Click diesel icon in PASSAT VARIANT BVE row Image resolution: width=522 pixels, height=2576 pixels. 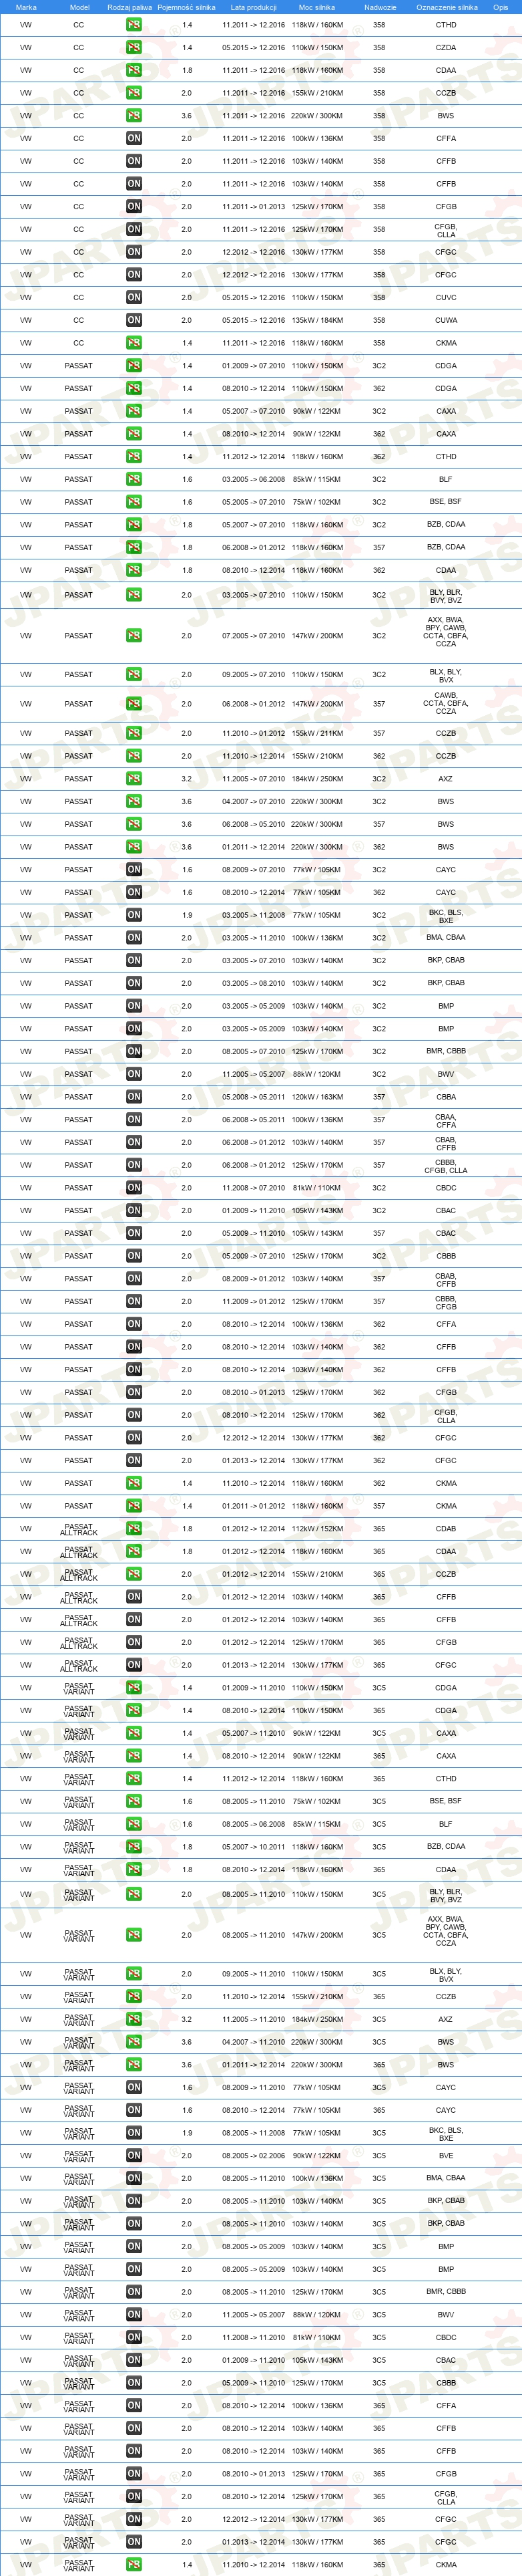click(x=134, y=2156)
